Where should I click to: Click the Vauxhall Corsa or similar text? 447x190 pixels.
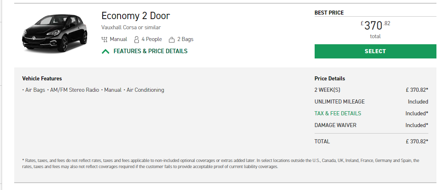click(x=131, y=28)
